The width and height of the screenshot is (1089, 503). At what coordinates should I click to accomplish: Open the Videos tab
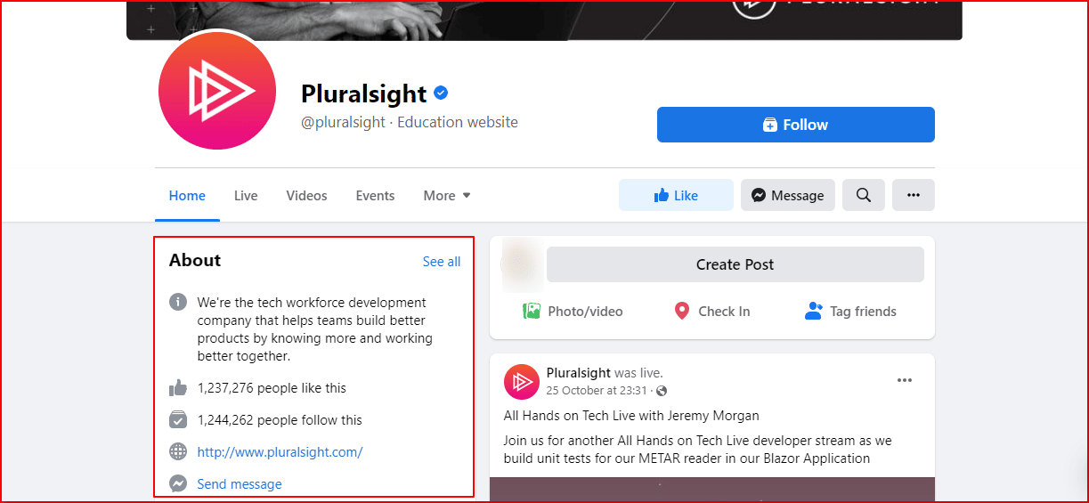coord(306,195)
